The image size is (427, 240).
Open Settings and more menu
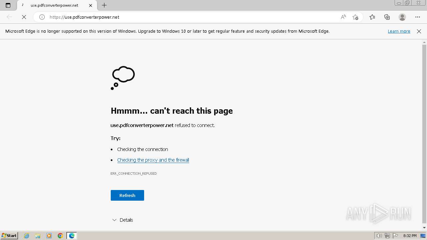point(418,17)
